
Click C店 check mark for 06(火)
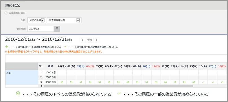tap(109, 82)
